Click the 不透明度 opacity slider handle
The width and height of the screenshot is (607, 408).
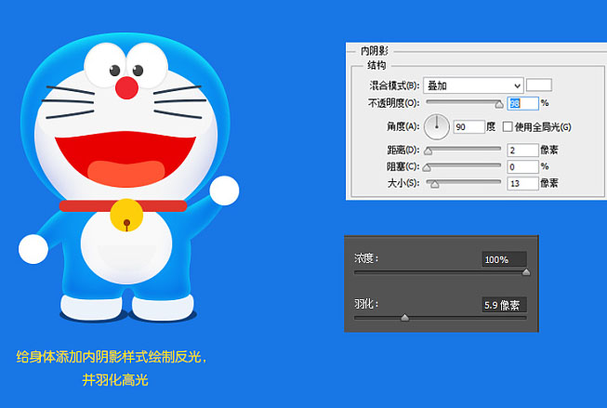pyautogui.click(x=499, y=104)
